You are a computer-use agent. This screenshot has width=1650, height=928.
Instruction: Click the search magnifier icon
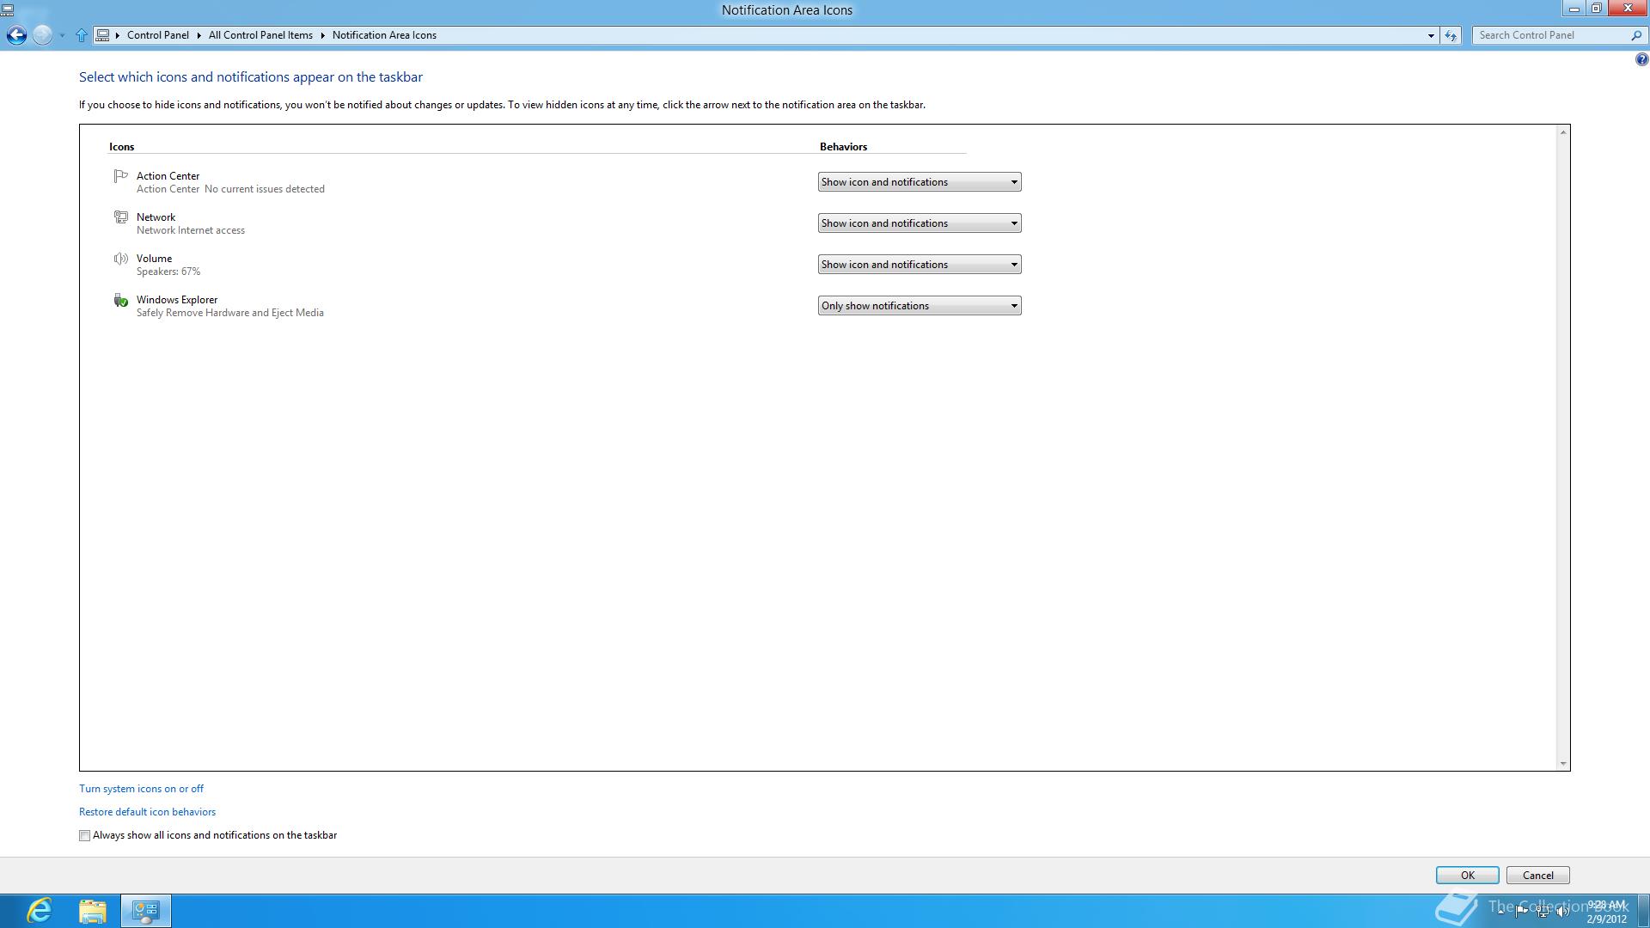click(x=1635, y=35)
